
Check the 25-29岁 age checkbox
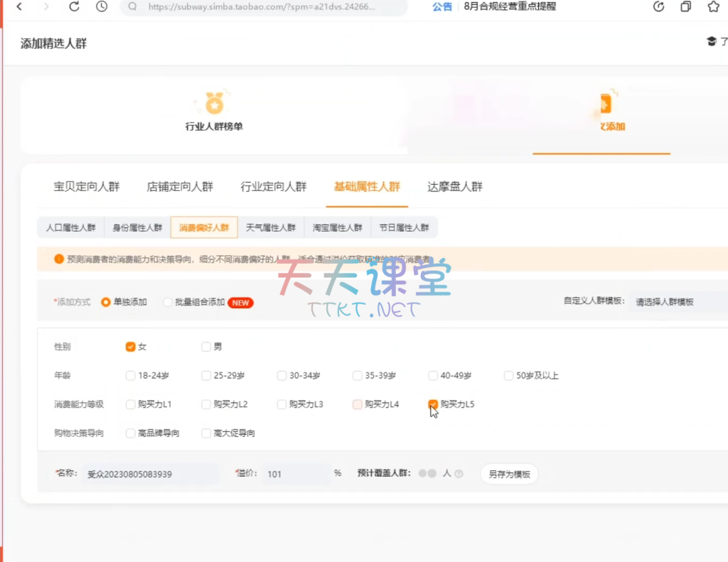coord(206,375)
